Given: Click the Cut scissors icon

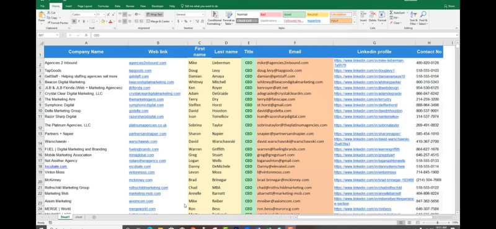Looking at the screenshot, I should pyautogui.click(x=49, y=12).
